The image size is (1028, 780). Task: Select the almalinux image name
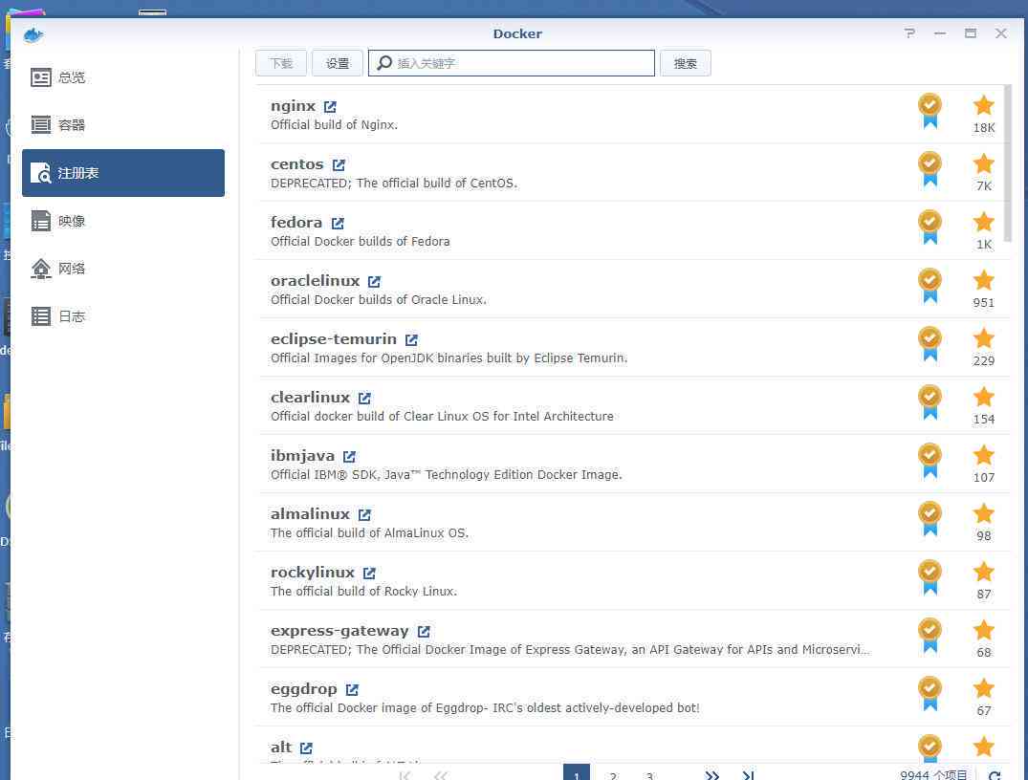click(310, 514)
